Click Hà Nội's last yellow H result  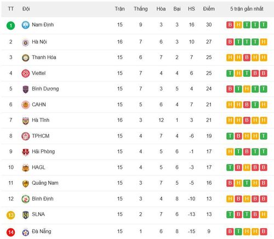[264, 42]
